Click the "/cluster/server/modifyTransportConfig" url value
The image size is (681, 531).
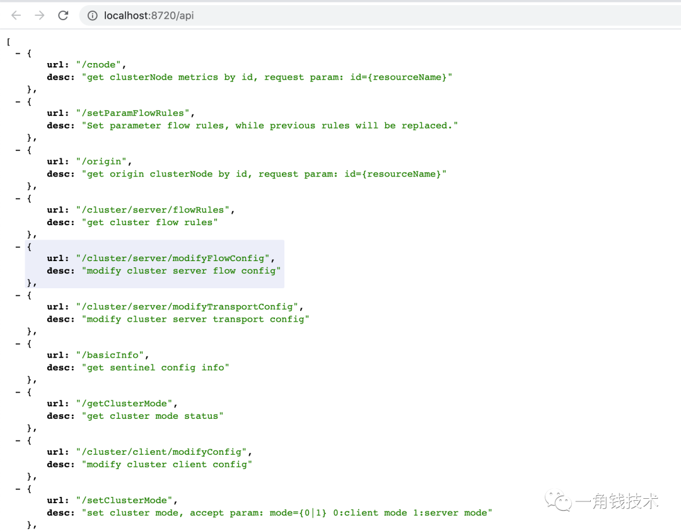click(187, 306)
